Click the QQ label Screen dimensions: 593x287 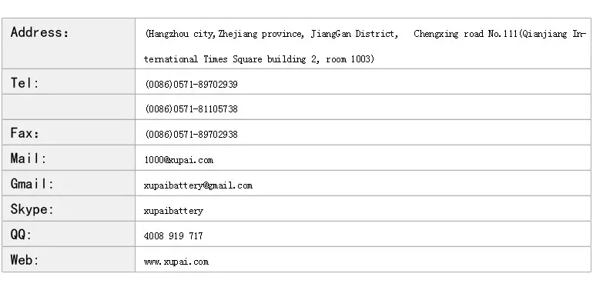coord(21,235)
